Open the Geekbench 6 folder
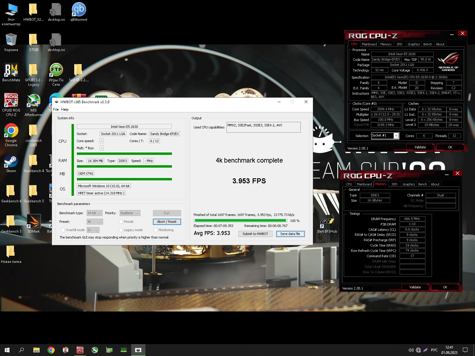Screen dimensions: 475x356 pos(11,194)
